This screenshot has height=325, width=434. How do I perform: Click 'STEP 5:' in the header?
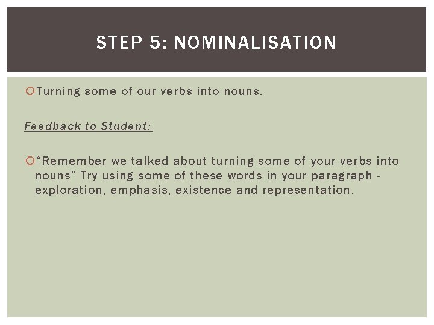click(132, 42)
